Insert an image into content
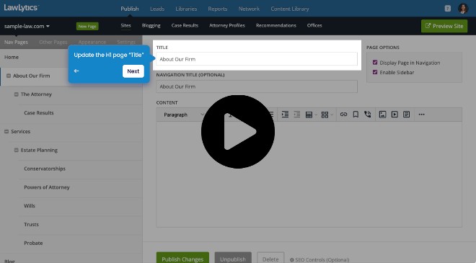 pos(382,115)
